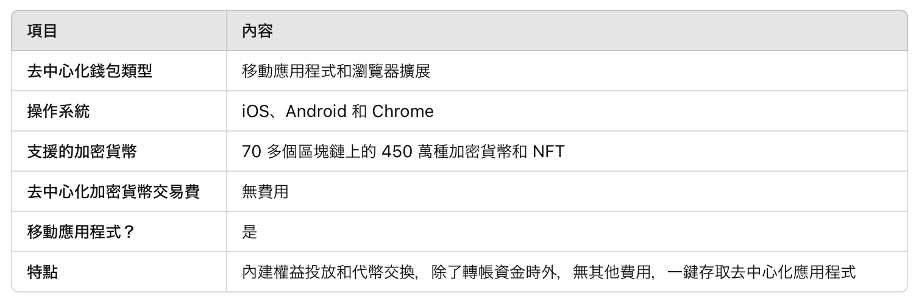
Task: Select the 移動應用程式？ row label
Action: (x=81, y=232)
